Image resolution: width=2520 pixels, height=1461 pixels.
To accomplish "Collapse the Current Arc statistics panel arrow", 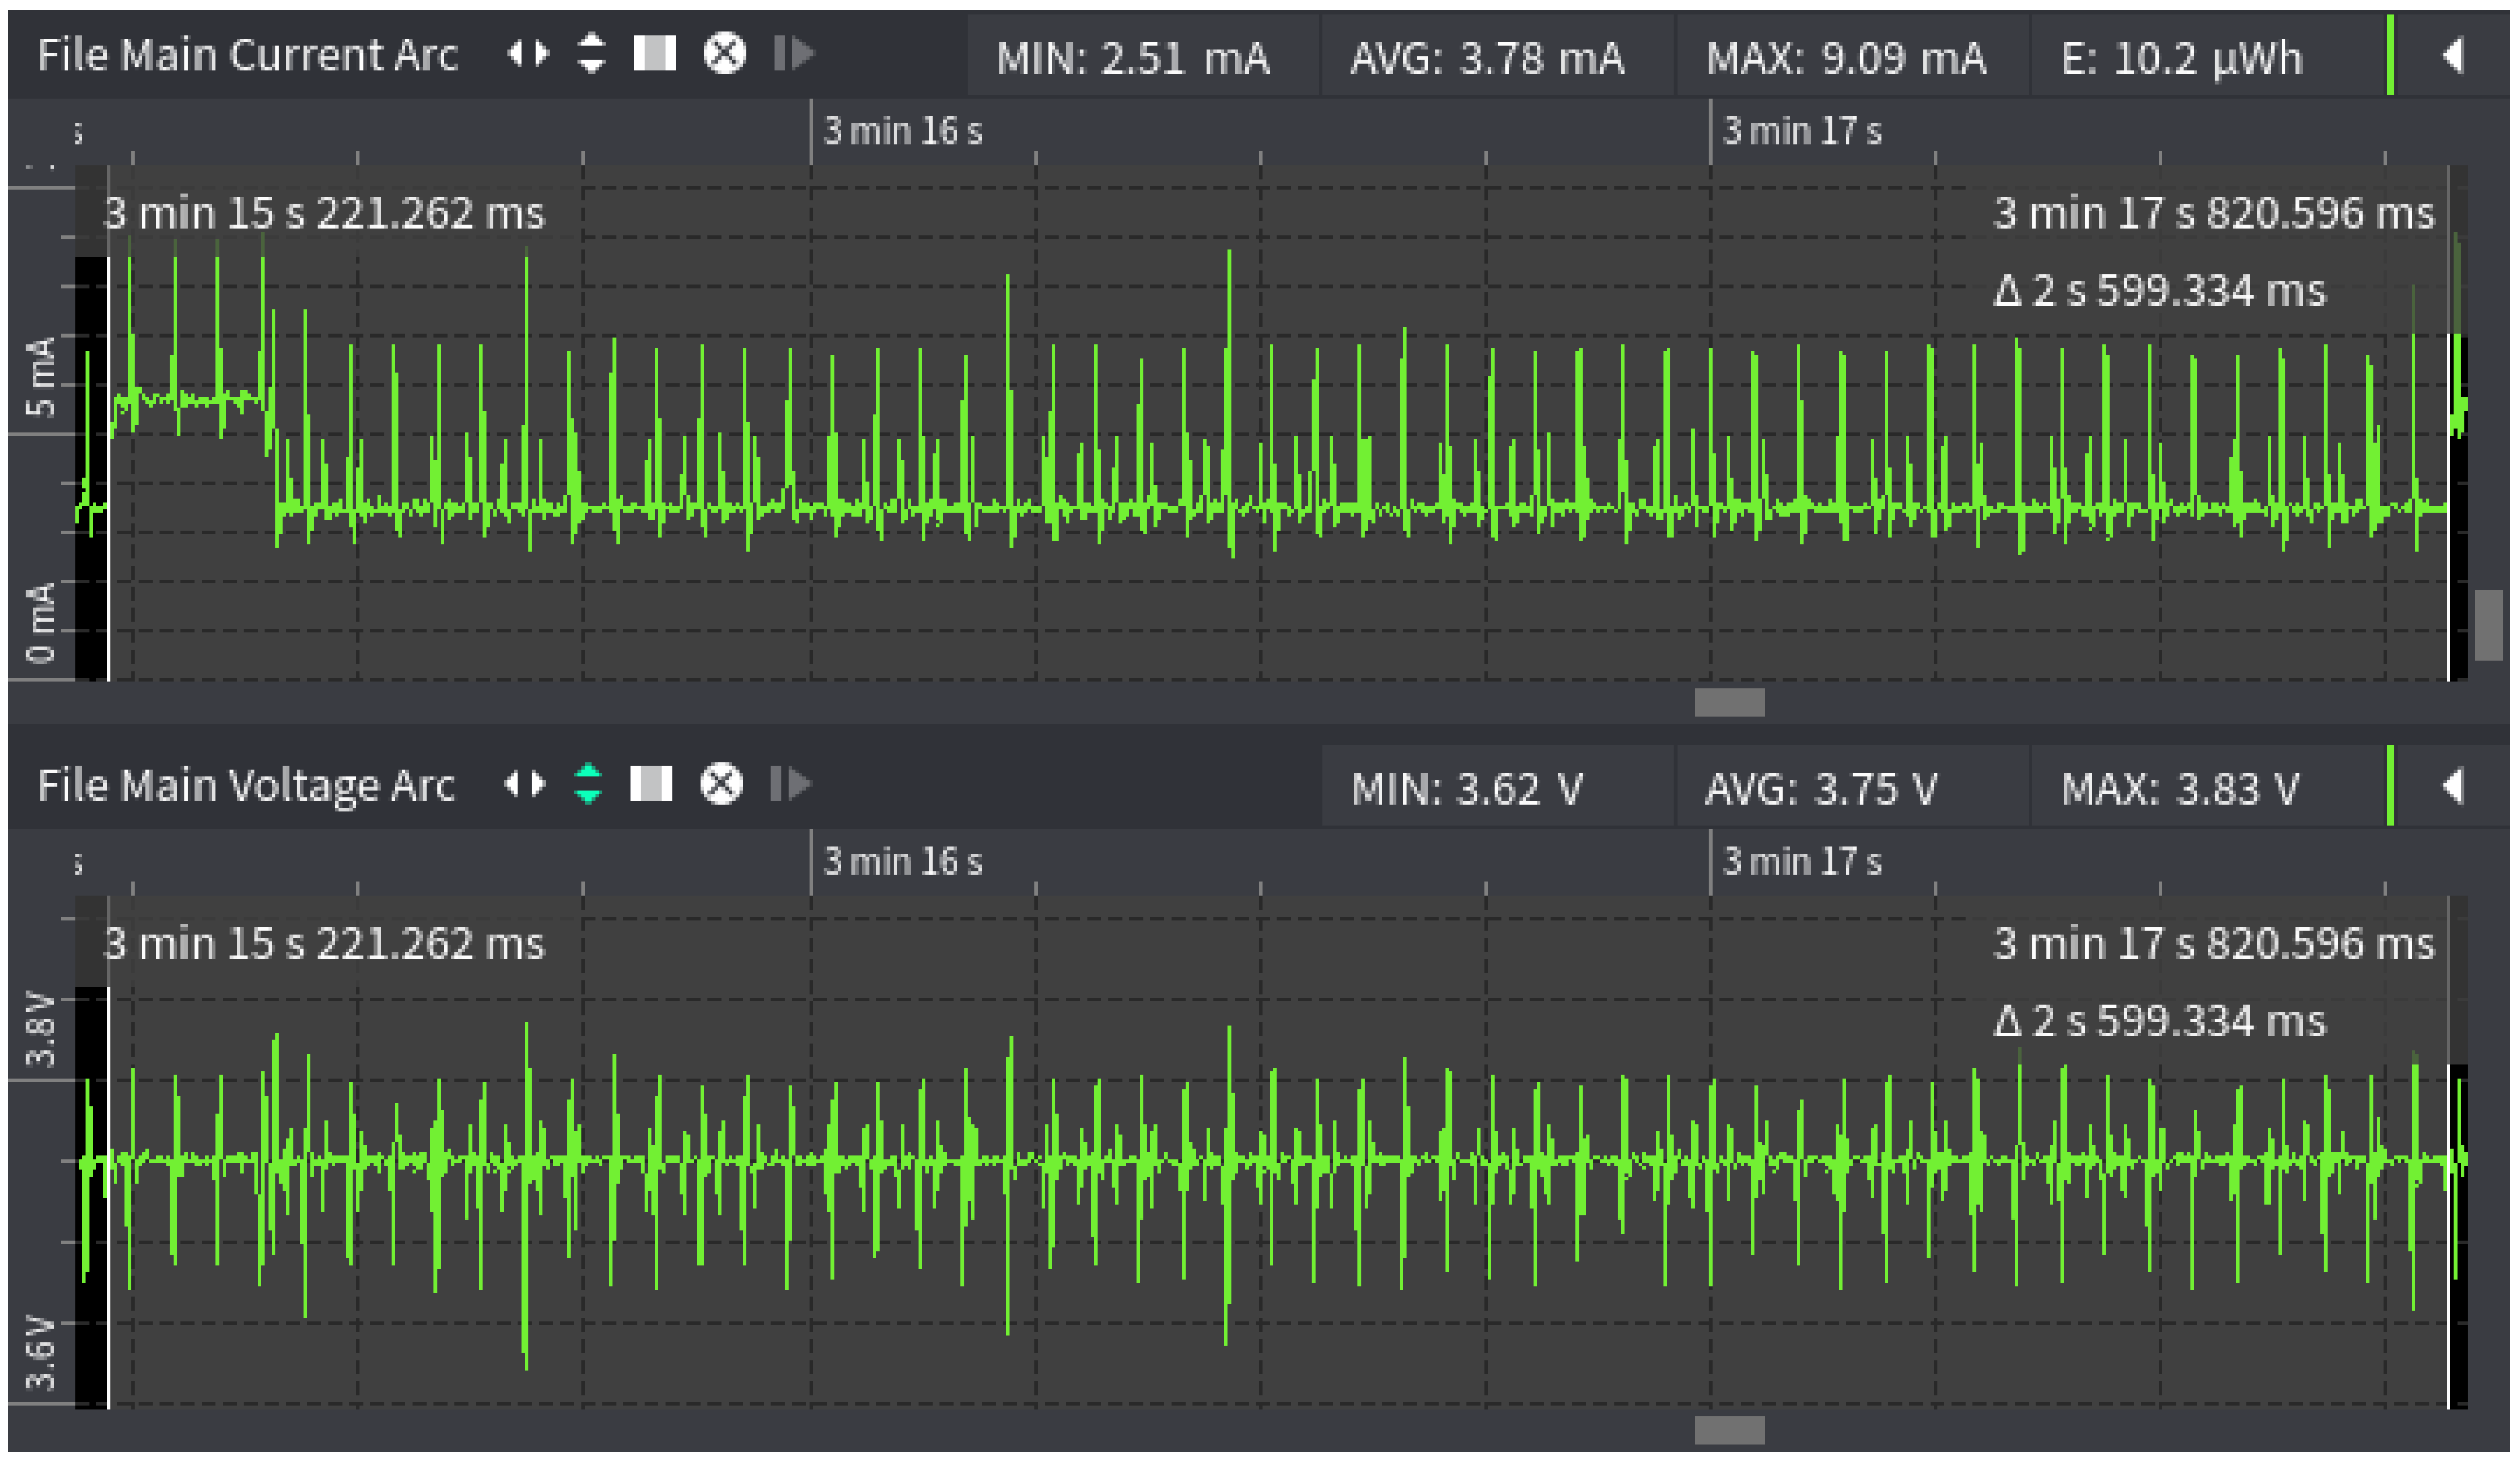I will pos(2452,55).
